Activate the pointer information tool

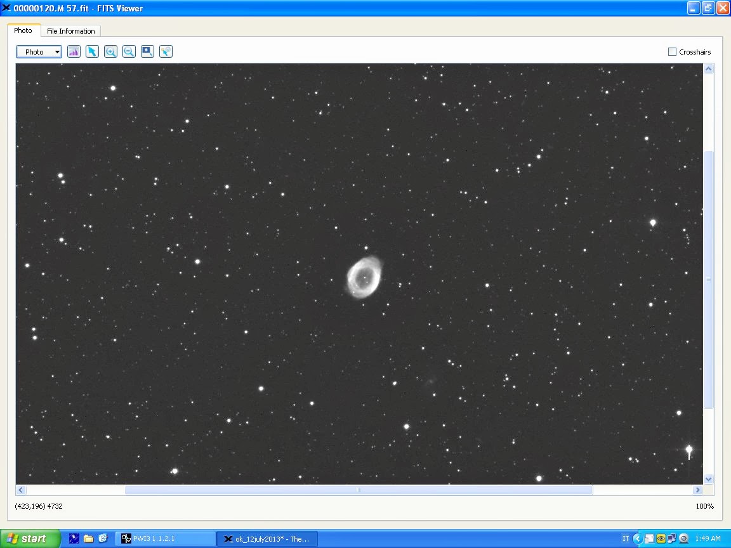(166, 52)
